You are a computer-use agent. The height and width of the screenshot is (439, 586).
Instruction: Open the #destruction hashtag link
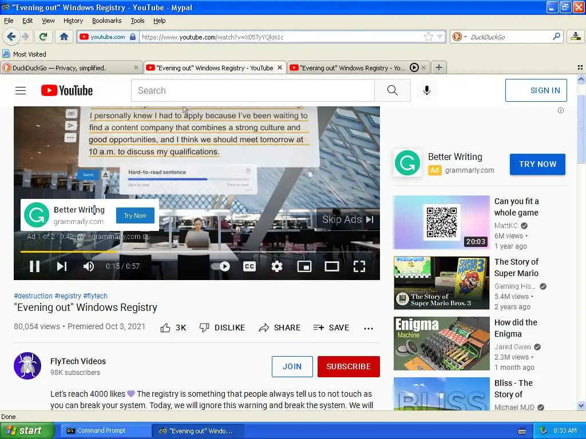(33, 296)
